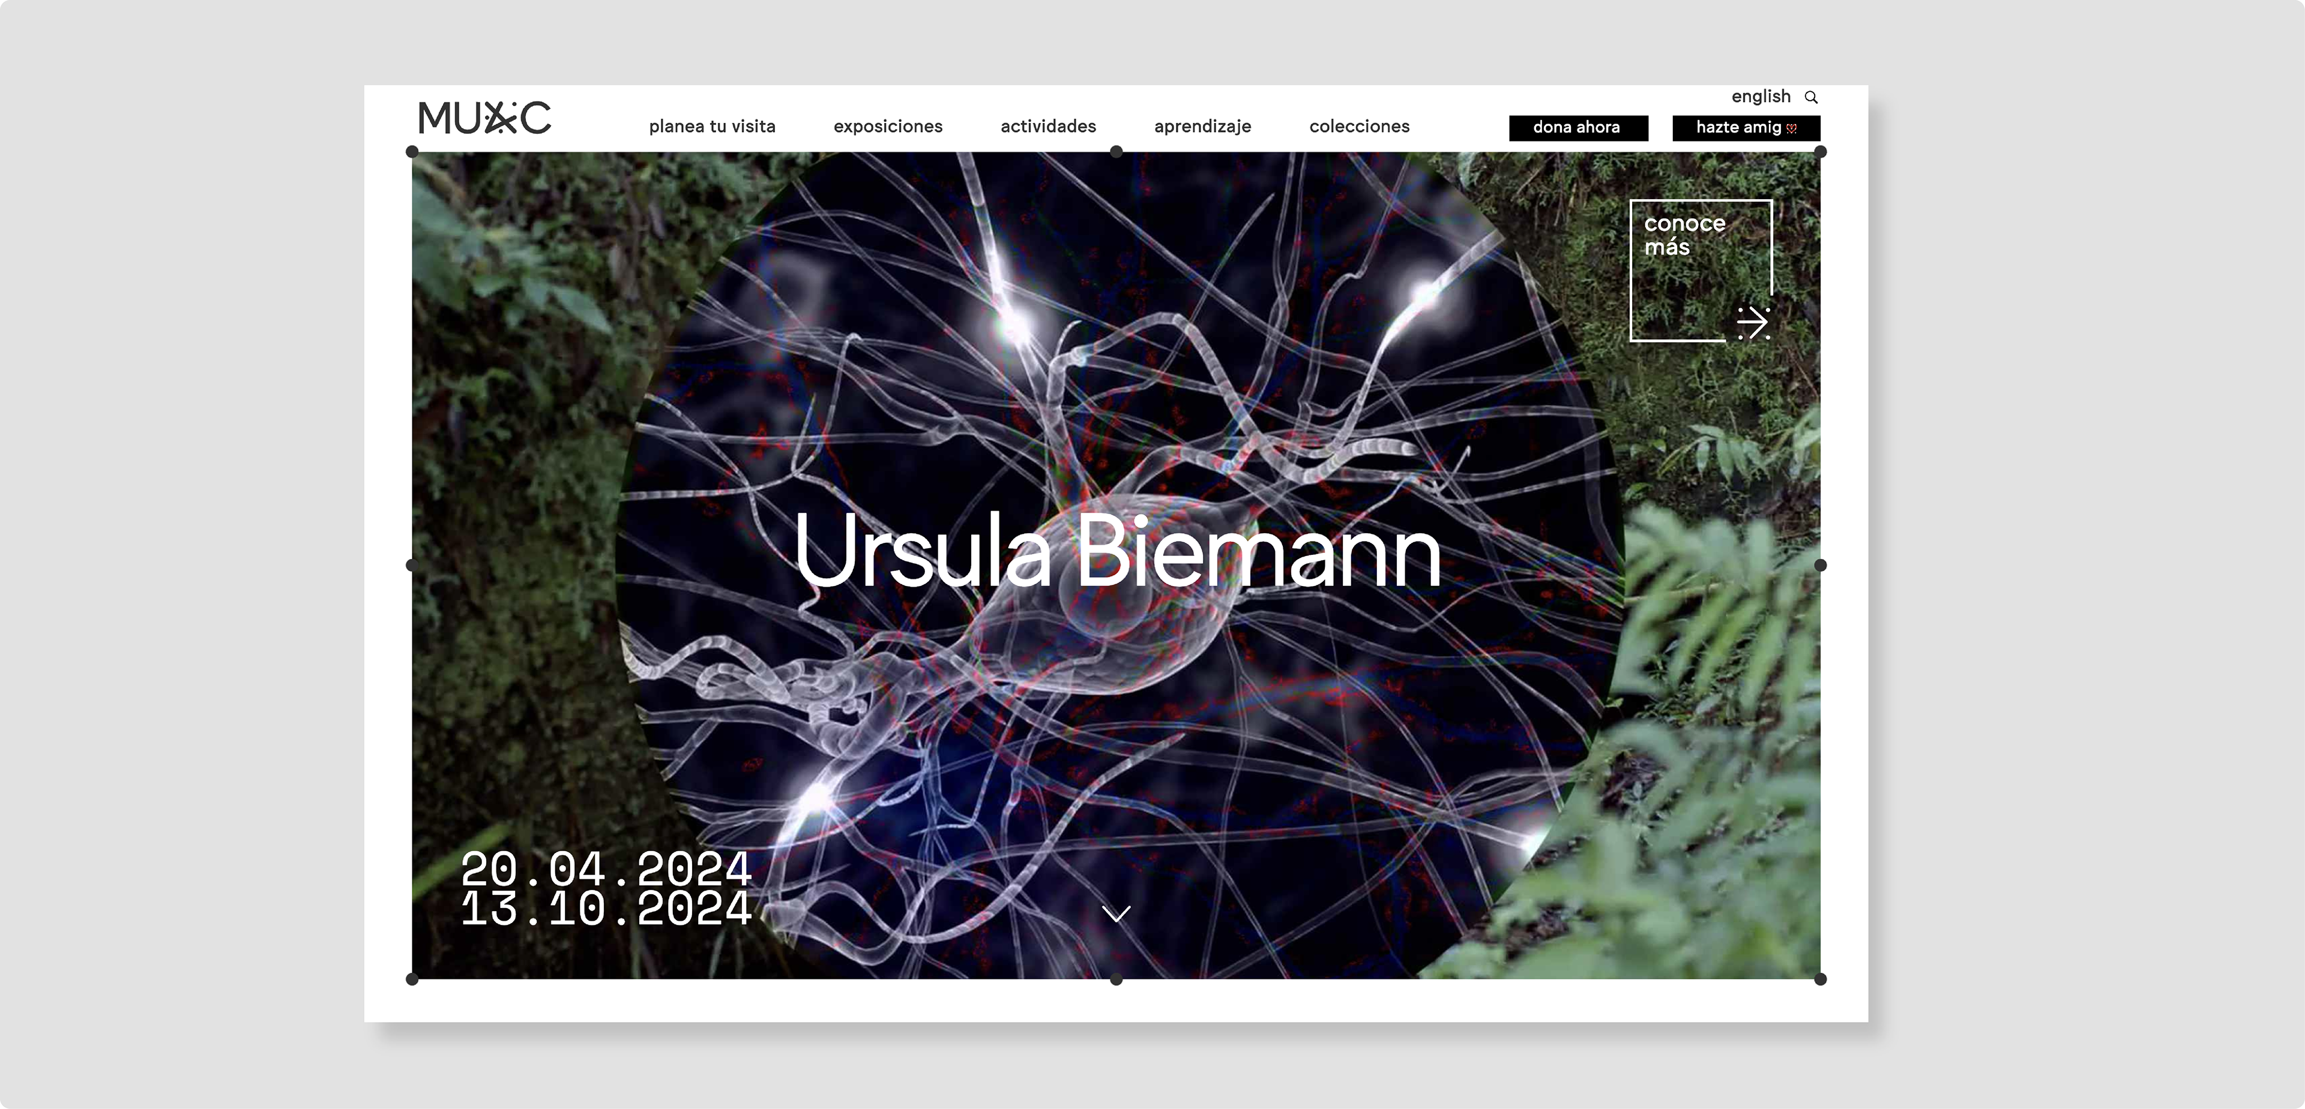The height and width of the screenshot is (1109, 2305).
Task: Open the conoce más link
Action: (1700, 270)
